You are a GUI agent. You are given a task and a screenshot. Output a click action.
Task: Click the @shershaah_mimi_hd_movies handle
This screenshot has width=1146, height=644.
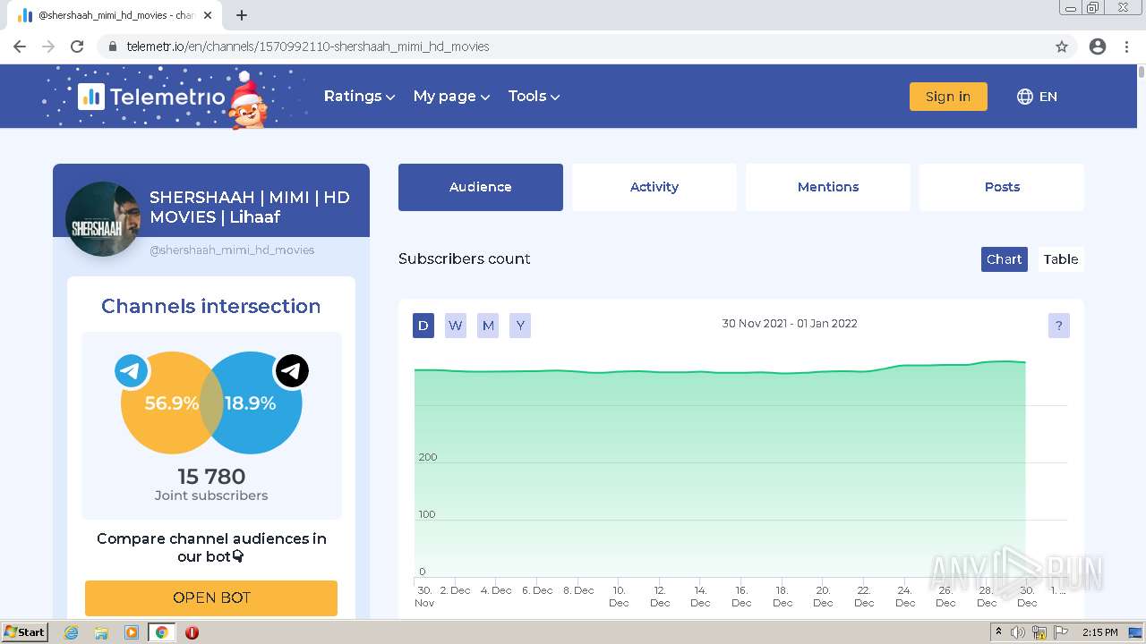(232, 250)
